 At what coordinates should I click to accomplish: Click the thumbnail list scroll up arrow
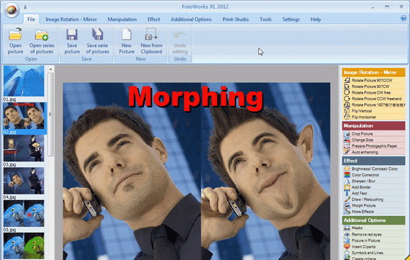point(50,69)
